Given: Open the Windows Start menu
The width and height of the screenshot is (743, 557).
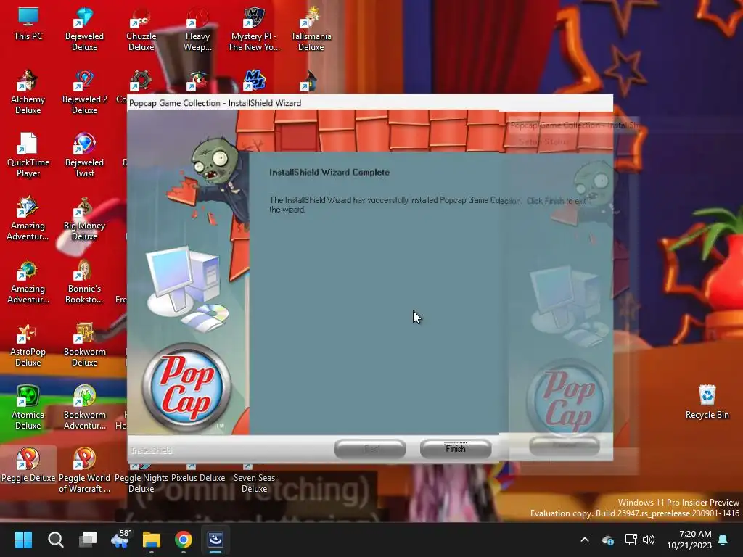Looking at the screenshot, I should pos(23,540).
